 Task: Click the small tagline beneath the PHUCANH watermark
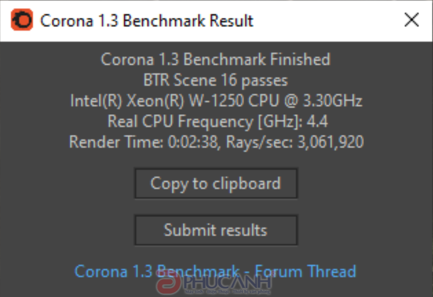pyautogui.click(x=228, y=291)
